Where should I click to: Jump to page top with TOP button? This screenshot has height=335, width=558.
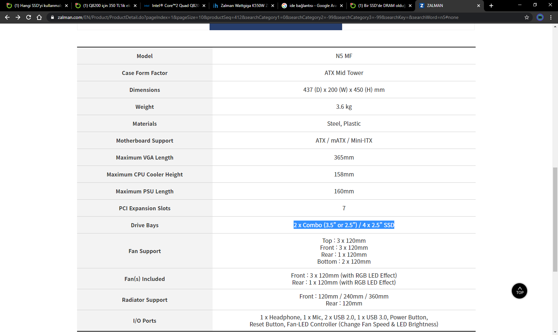(519, 291)
